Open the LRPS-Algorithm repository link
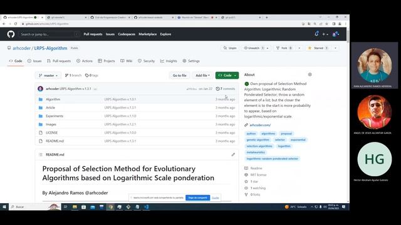401x225 pixels. [x=51, y=48]
